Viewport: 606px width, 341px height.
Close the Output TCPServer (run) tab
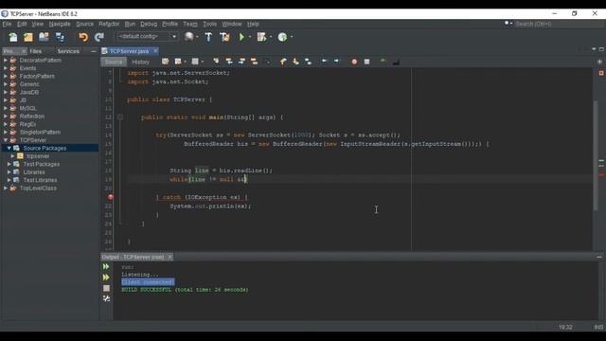point(169,257)
